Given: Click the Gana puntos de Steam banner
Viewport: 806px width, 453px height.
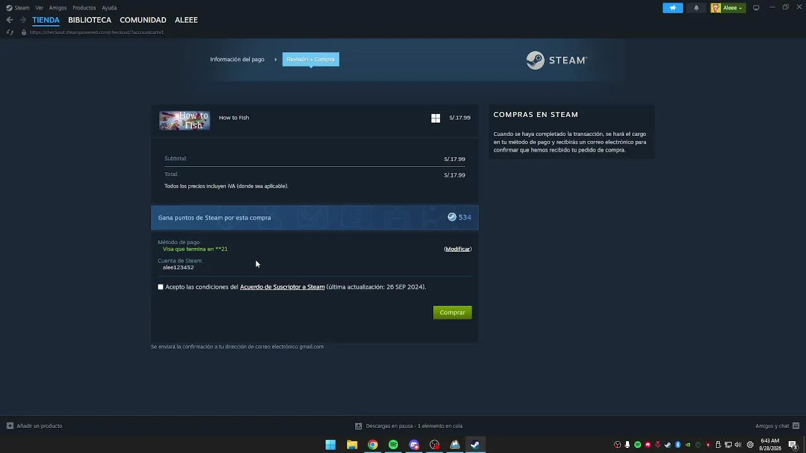Looking at the screenshot, I should click(315, 218).
